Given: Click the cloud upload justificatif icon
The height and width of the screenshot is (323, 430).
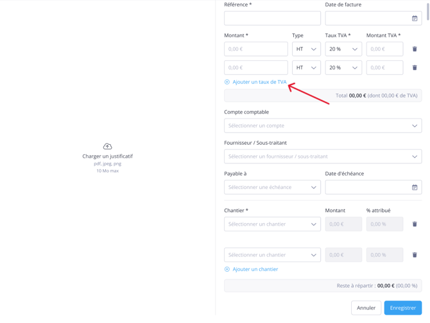Looking at the screenshot, I should coord(107,147).
